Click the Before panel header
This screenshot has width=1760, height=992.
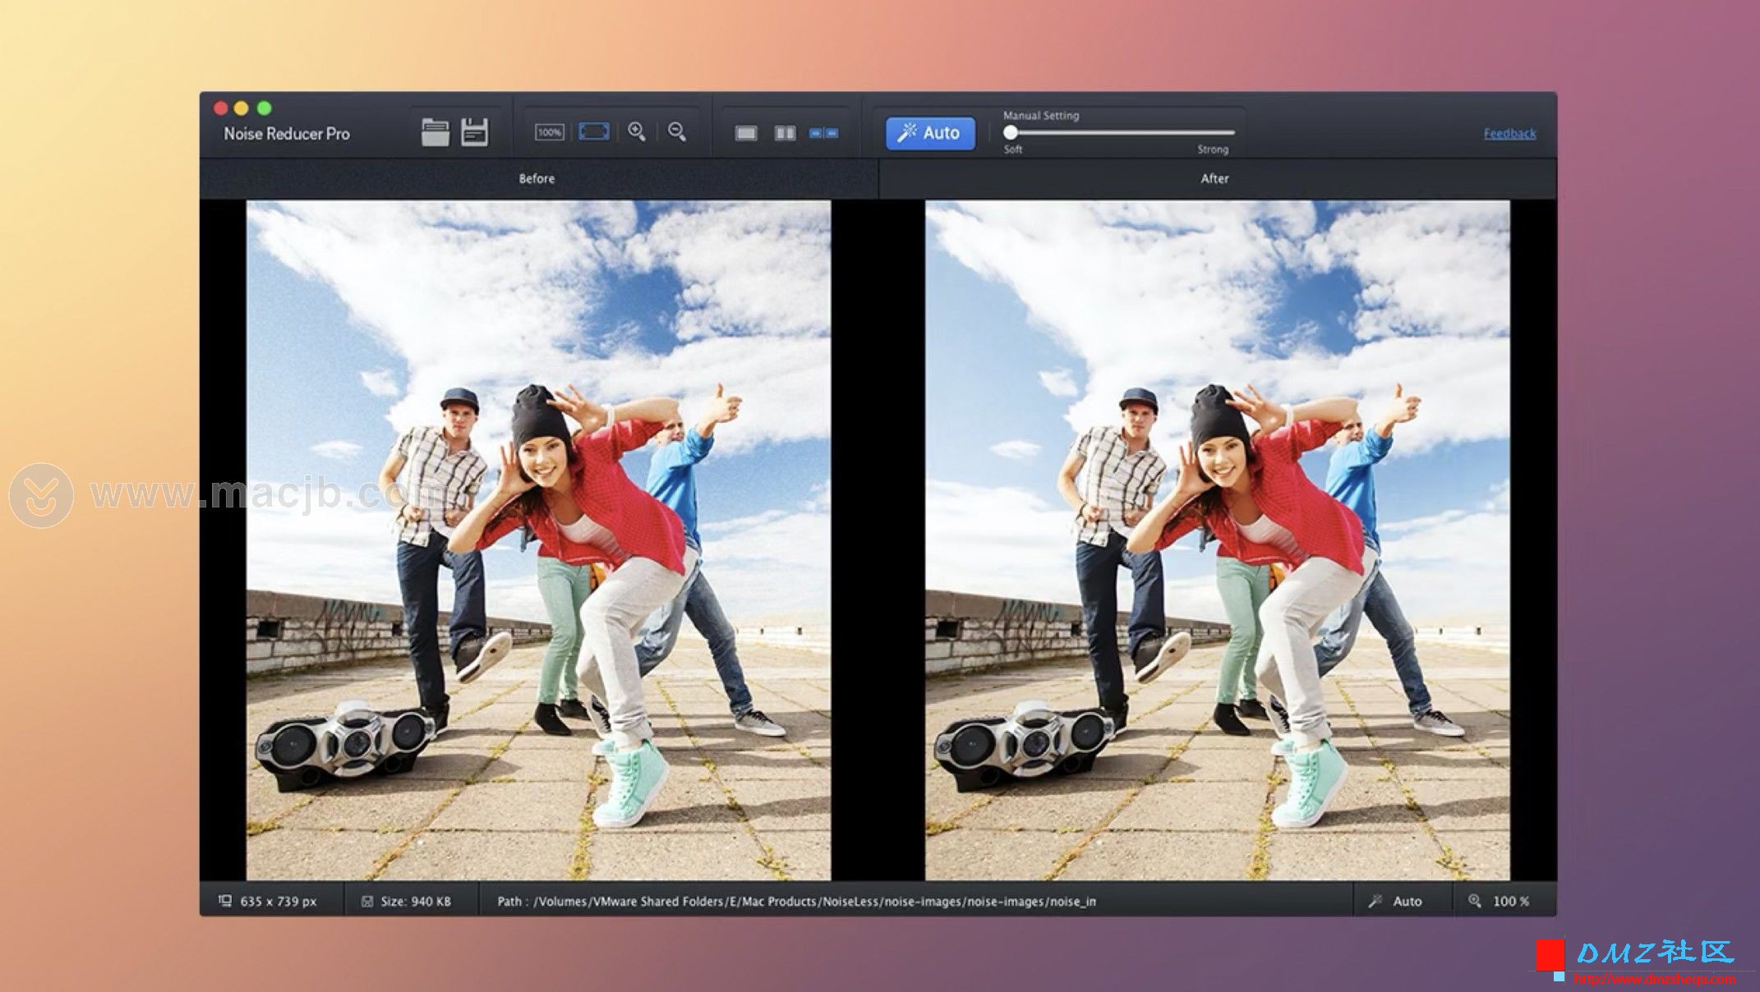(537, 178)
